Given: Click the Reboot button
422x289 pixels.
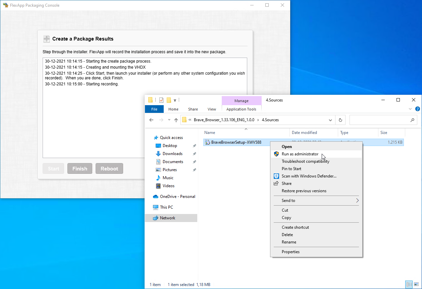Looking at the screenshot, I should [109, 169].
